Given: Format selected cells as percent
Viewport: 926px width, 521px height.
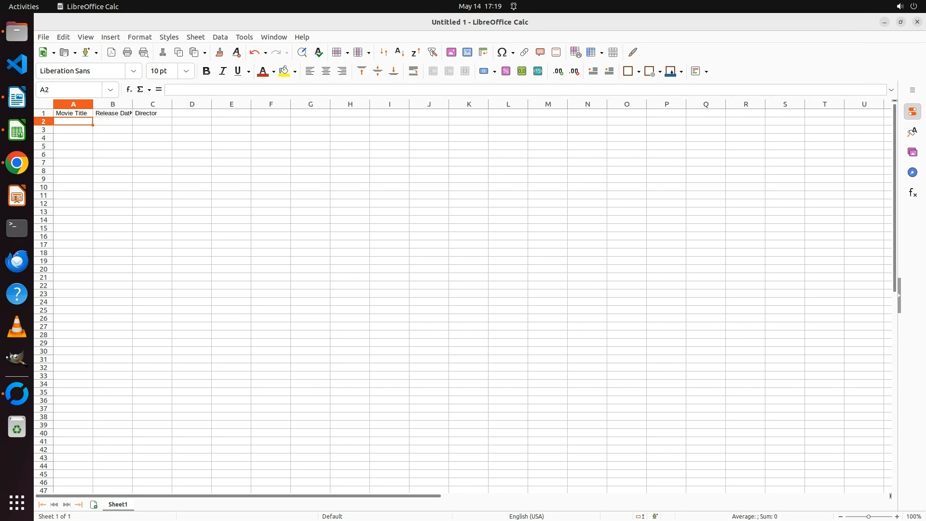Looking at the screenshot, I should [x=506, y=71].
